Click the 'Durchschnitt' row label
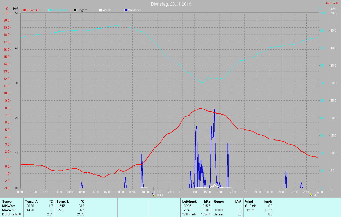This screenshot has width=341, height=217. (12, 214)
